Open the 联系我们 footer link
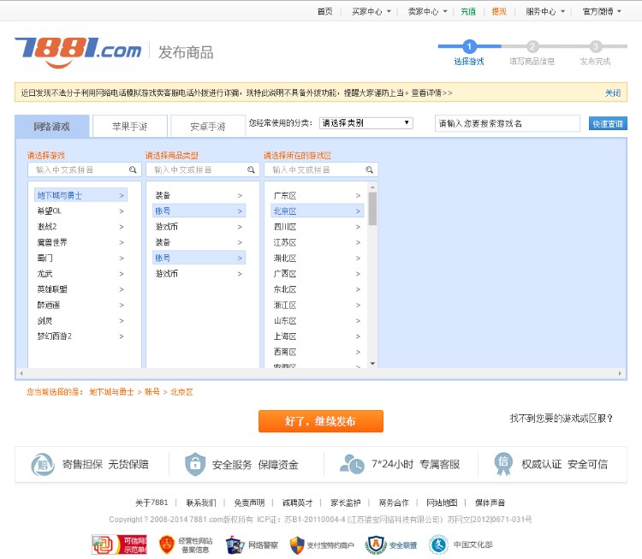This screenshot has height=559, width=642. (200, 503)
